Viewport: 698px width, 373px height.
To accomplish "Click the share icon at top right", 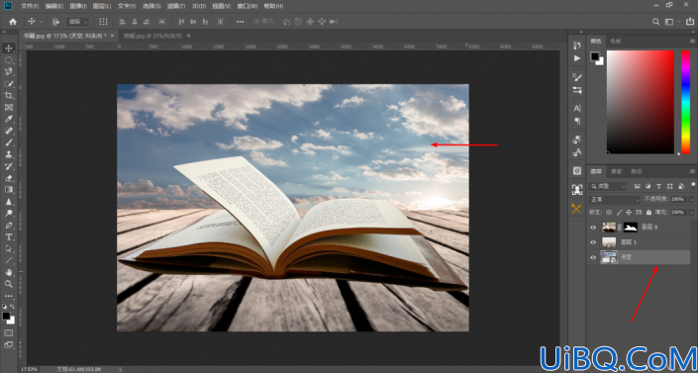I will [x=690, y=22].
